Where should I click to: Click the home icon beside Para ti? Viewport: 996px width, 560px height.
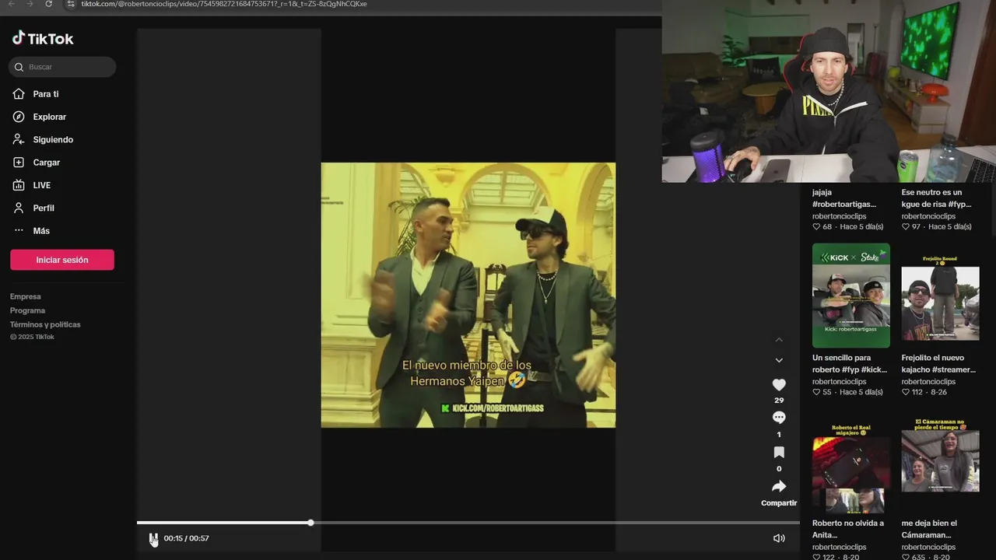(19, 94)
